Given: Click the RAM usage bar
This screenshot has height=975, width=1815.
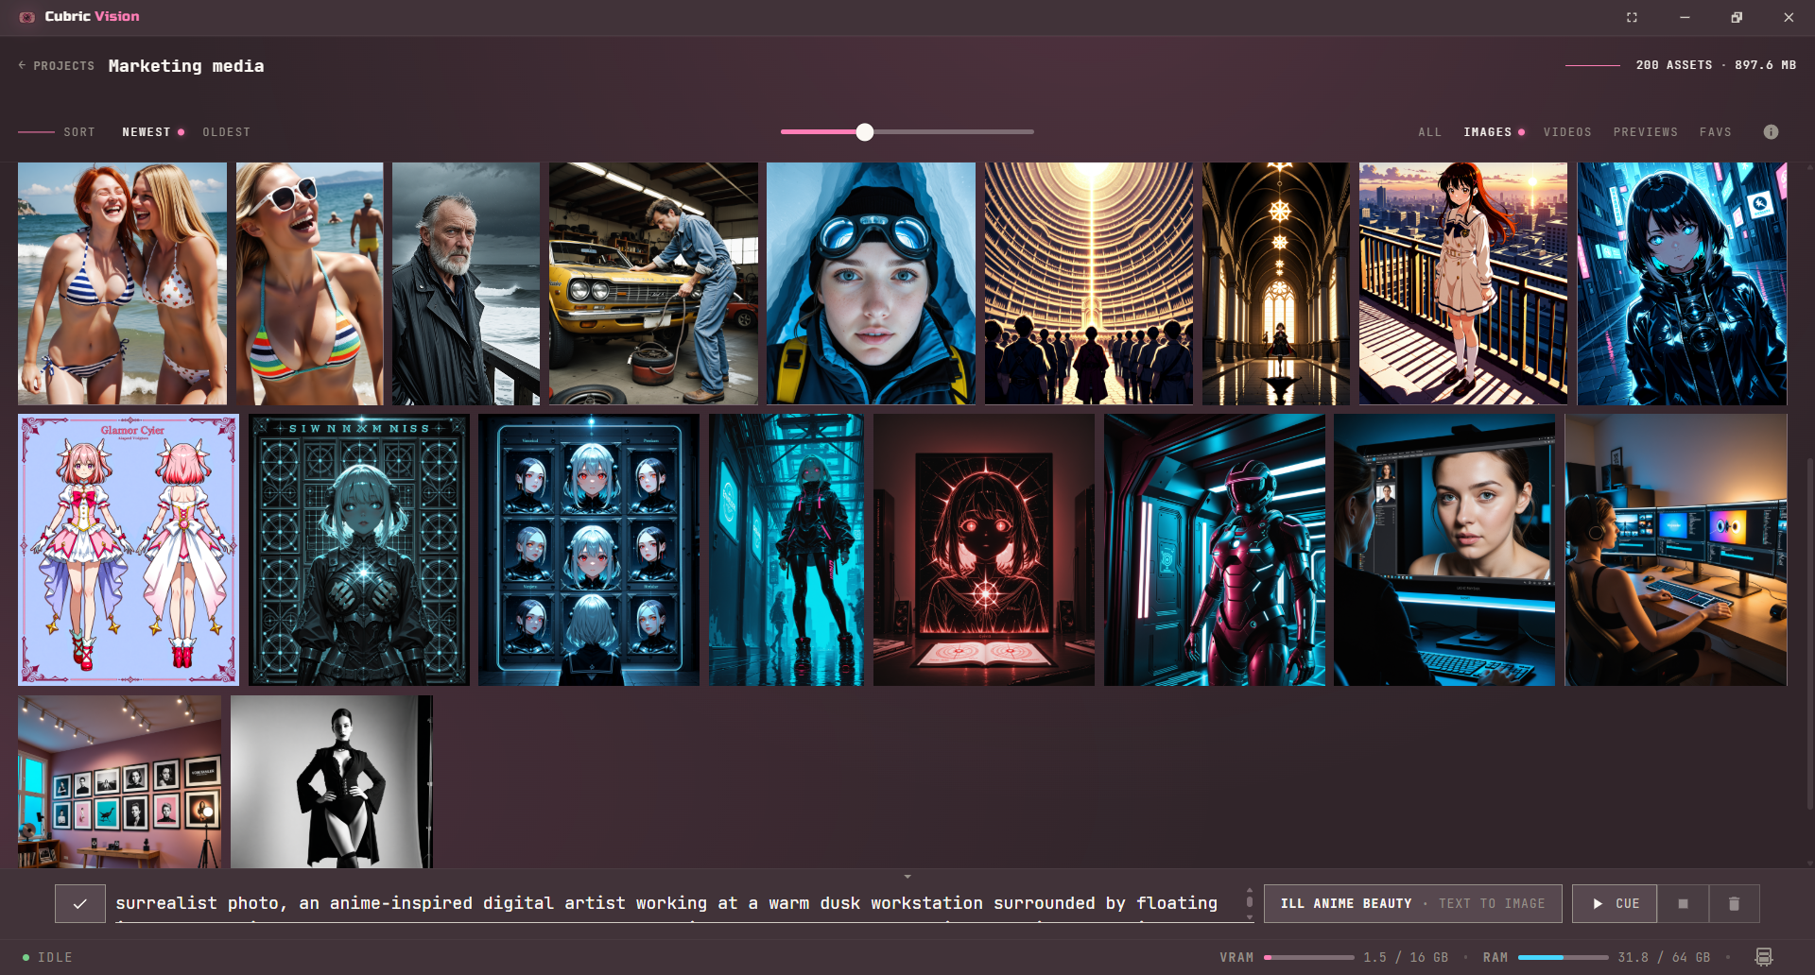Looking at the screenshot, I should [1564, 957].
